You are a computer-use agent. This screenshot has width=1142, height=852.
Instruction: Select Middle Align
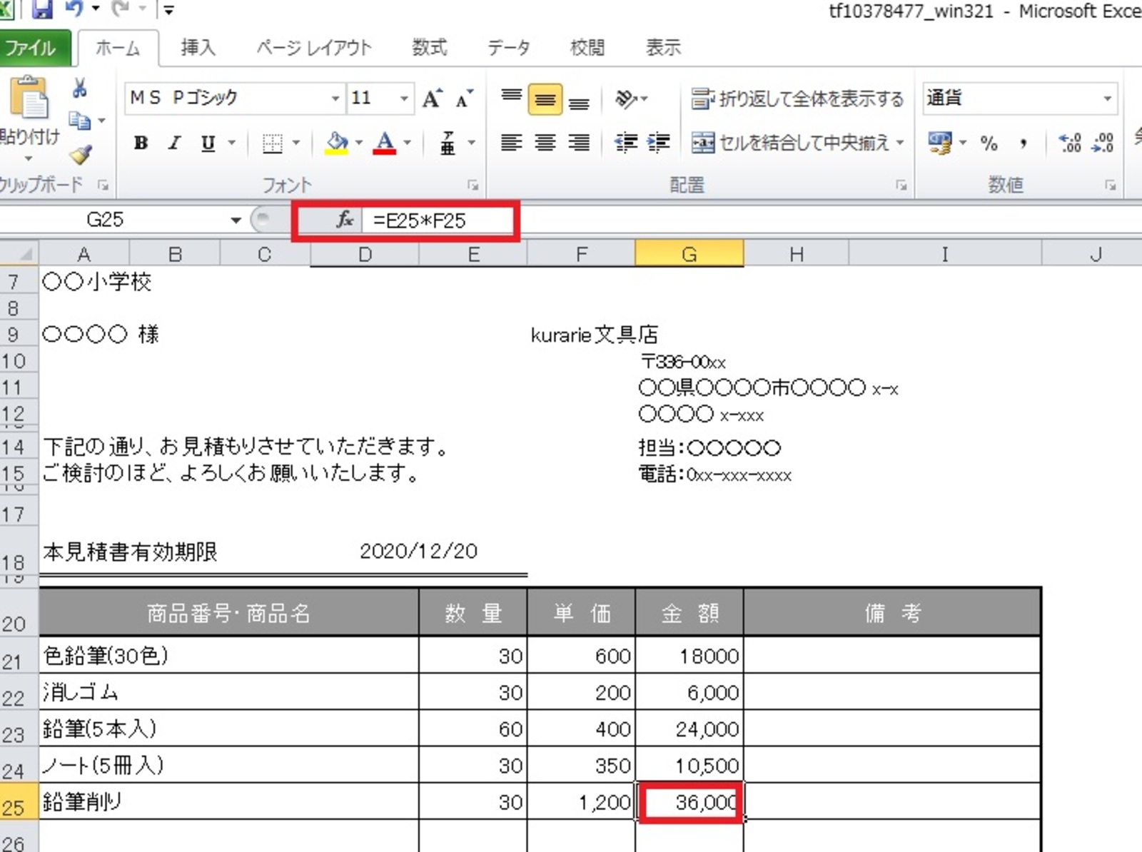tap(545, 99)
